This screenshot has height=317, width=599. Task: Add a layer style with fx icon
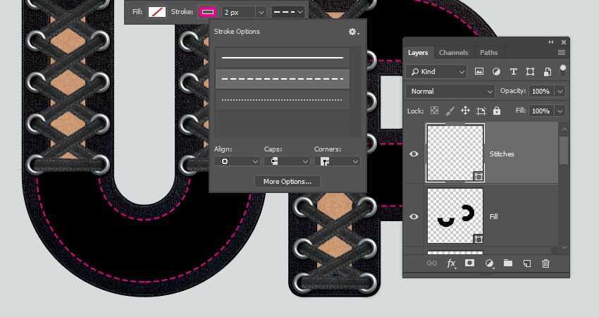451,263
